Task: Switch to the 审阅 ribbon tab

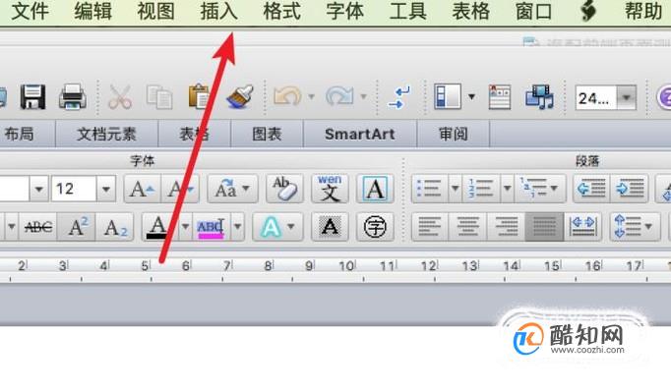Action: (454, 134)
